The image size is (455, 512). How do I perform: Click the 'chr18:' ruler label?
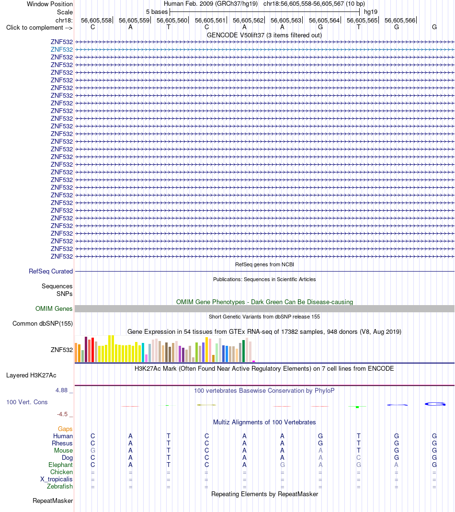point(64,21)
